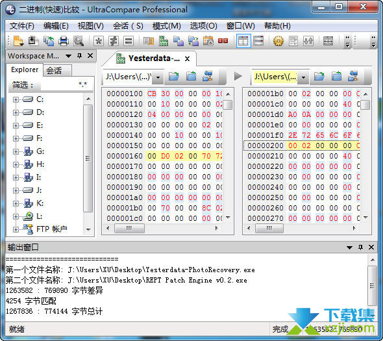Click the reload files toolbar icon
The image size is (383, 341).
point(49,41)
